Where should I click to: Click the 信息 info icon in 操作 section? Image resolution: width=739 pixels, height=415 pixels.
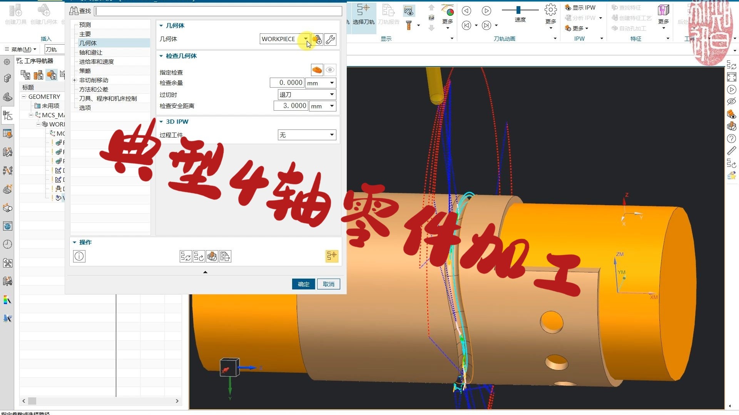(x=79, y=256)
